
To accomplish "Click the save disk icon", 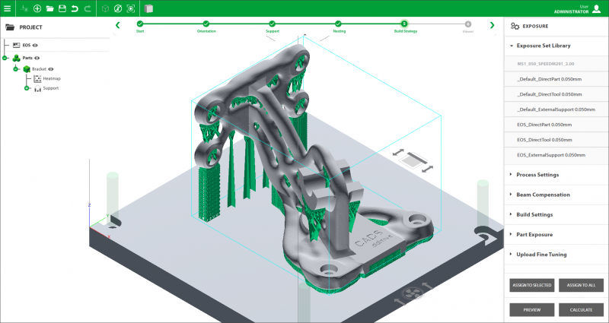I will 62,8.
